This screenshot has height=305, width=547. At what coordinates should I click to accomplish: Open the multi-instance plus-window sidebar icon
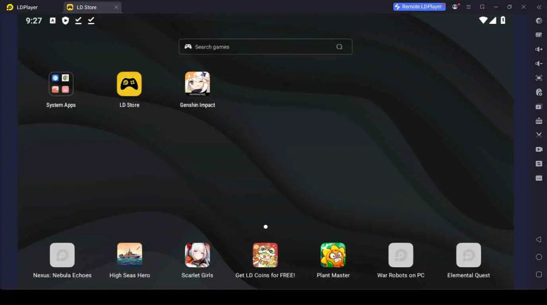point(539,106)
